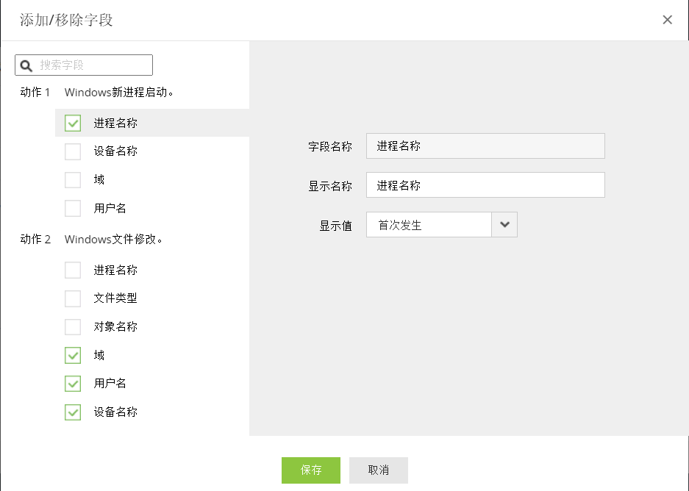Viewport: 689px width, 491px height.
Task: Select the 首次发生 combo box value
Action: tap(429, 225)
